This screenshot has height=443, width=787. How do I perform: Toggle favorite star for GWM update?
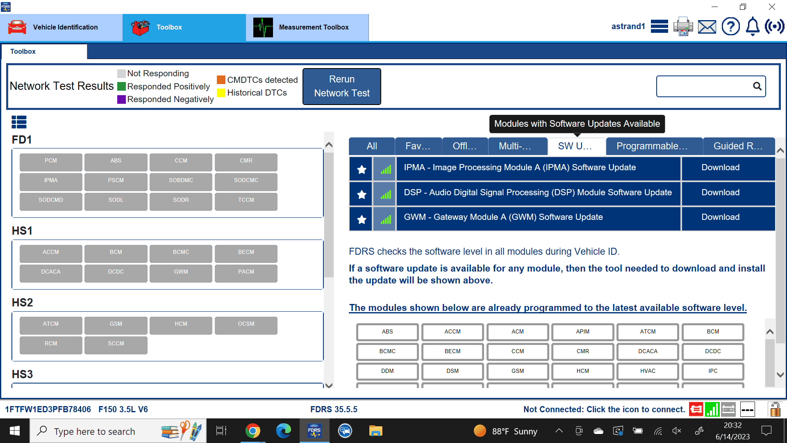pos(362,219)
